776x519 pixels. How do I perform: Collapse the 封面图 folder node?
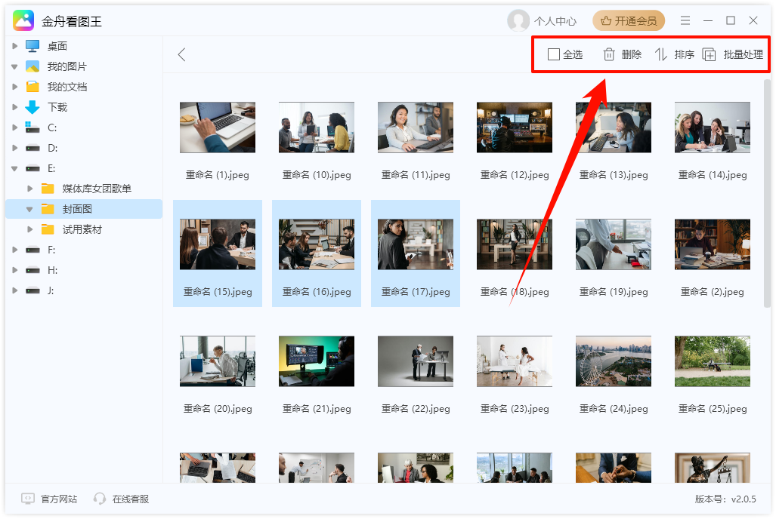[30, 209]
